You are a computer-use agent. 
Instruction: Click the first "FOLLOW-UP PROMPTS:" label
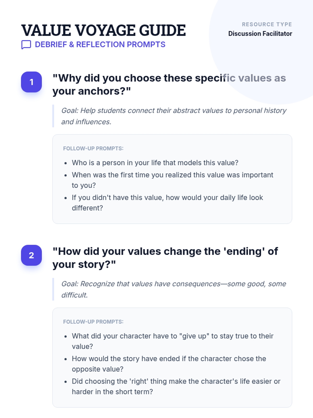click(x=93, y=148)
